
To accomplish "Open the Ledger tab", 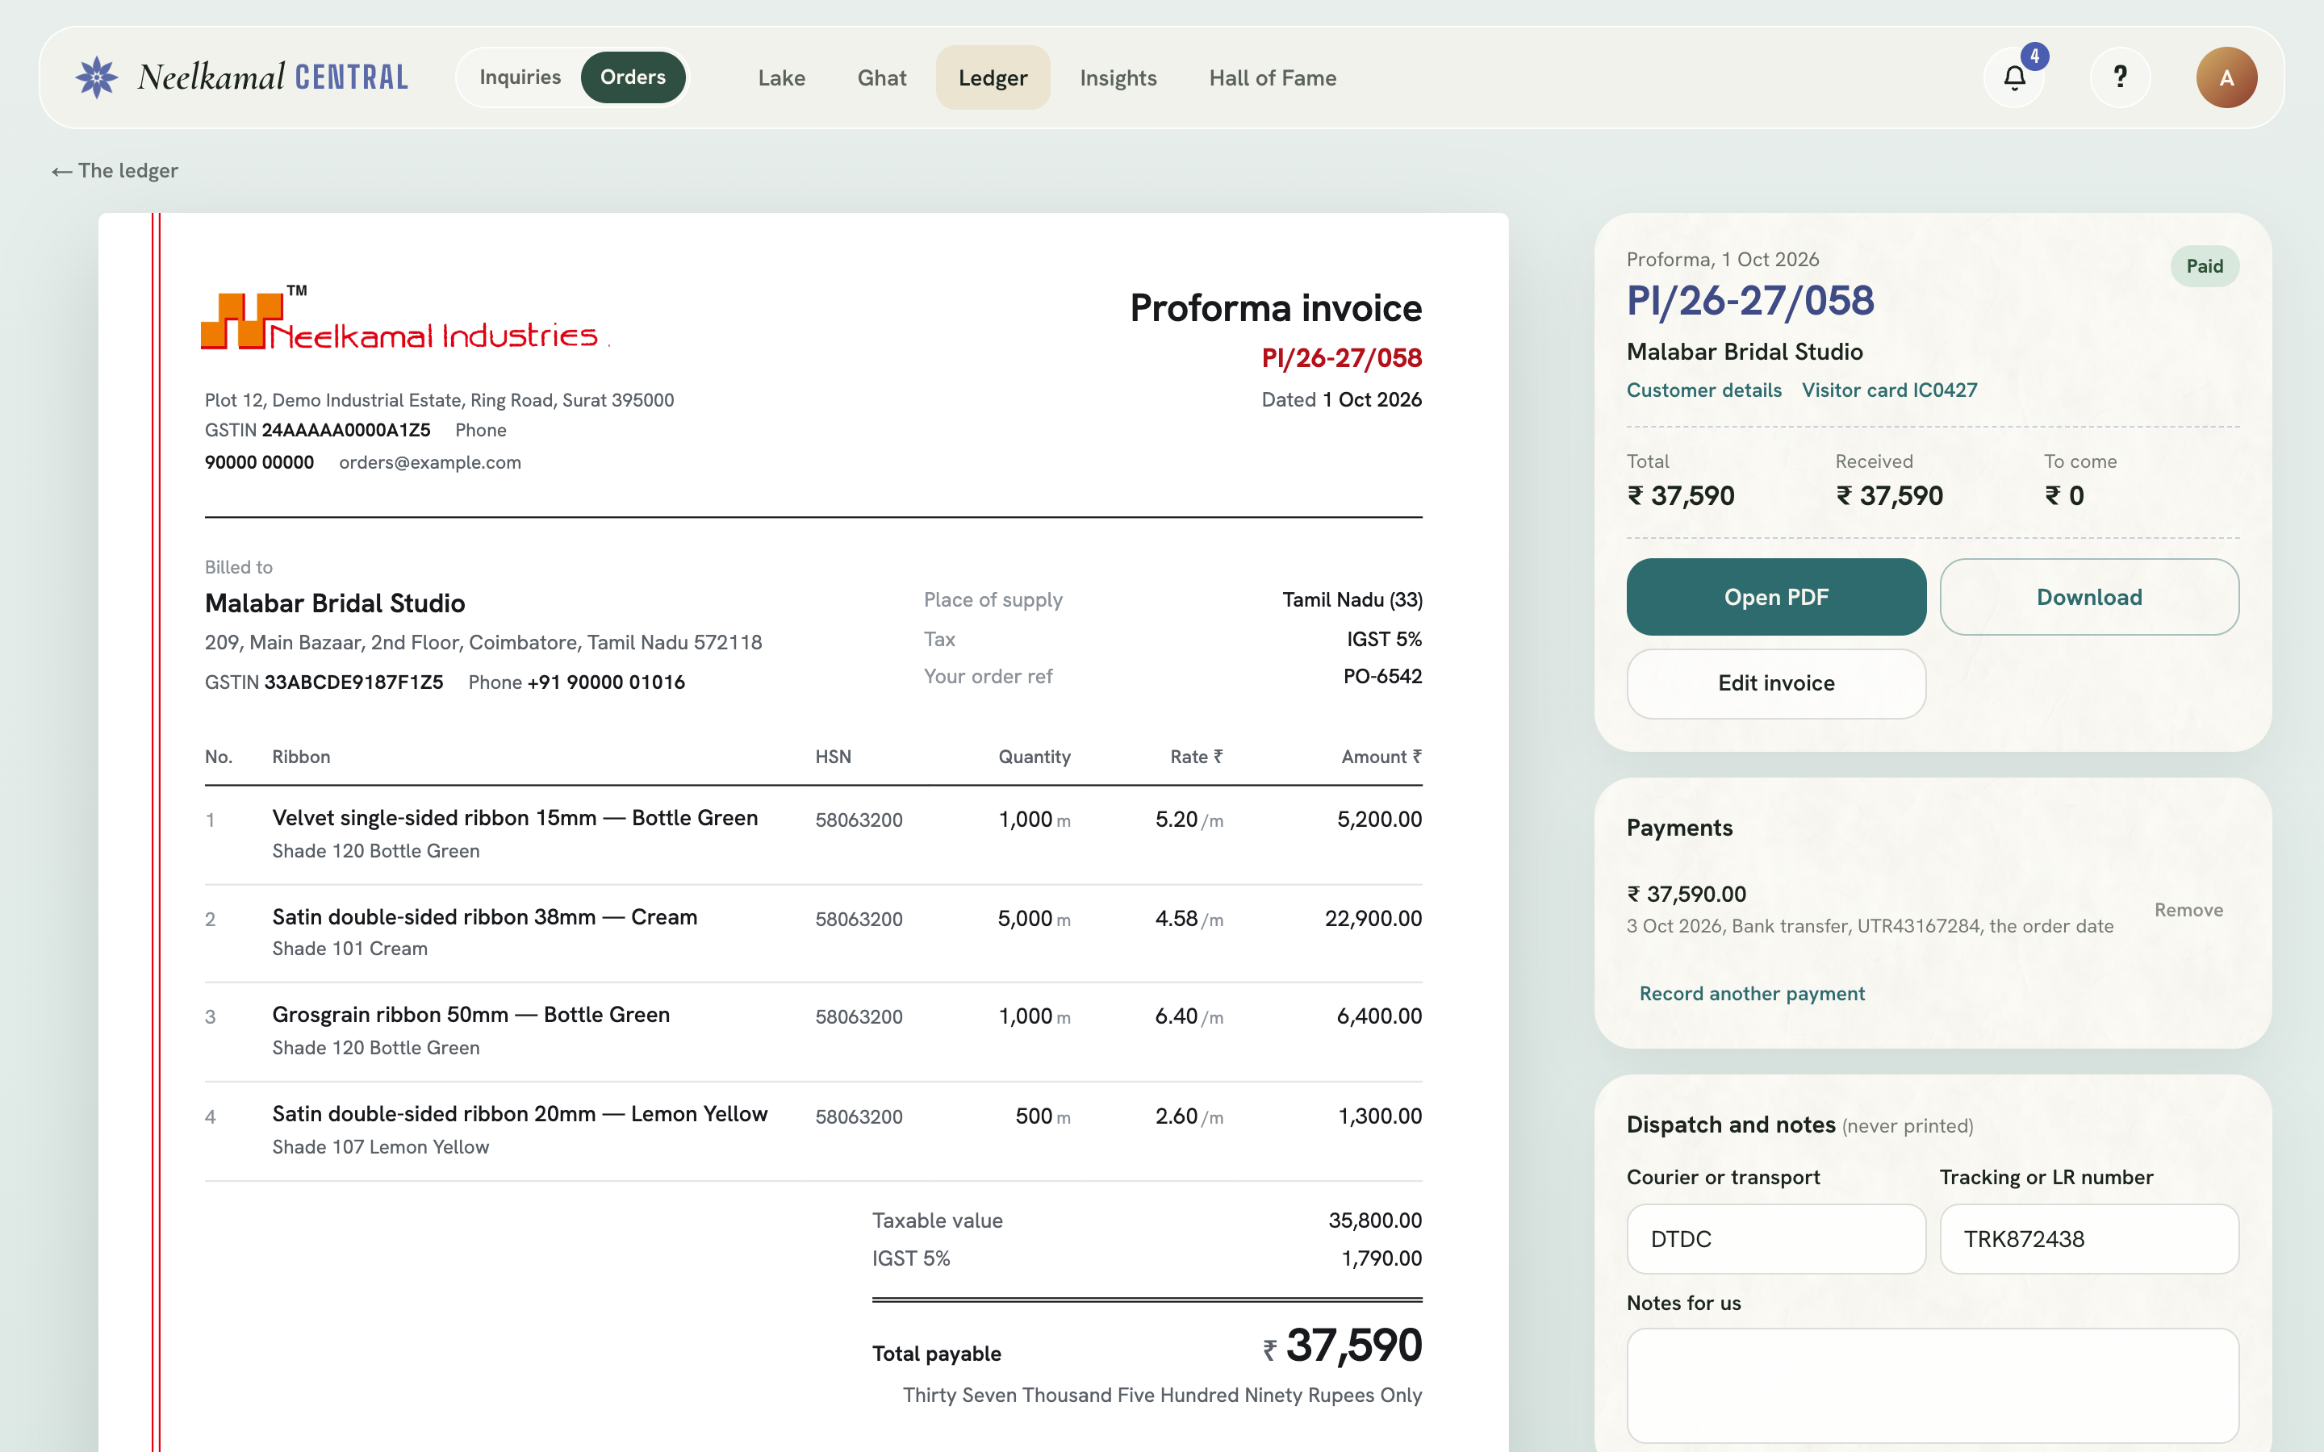I will (992, 77).
